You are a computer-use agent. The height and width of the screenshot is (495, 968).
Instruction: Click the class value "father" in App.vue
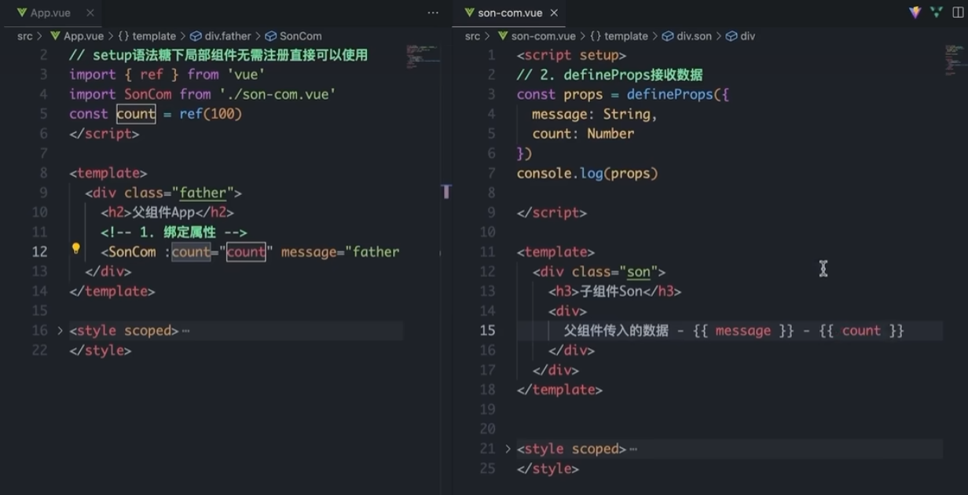203,192
